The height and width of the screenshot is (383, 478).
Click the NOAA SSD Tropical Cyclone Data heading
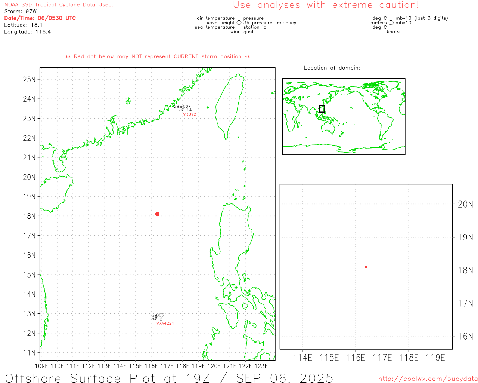(59, 5)
